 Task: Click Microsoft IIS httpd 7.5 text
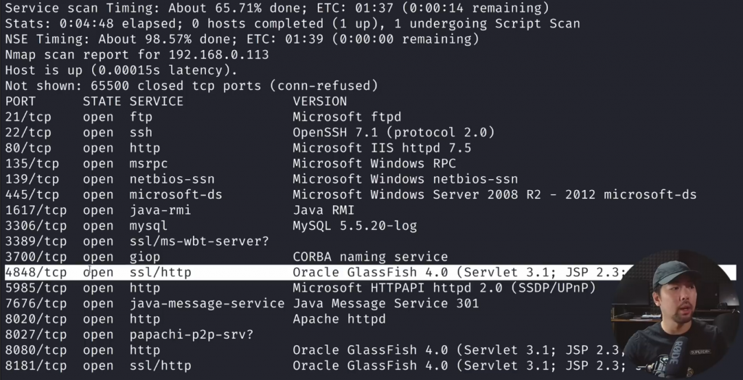tap(382, 148)
